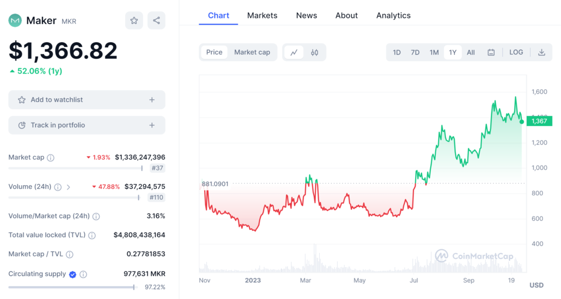This screenshot has width=561, height=299.
Task: Open the calendar date range picker
Action: coord(491,52)
